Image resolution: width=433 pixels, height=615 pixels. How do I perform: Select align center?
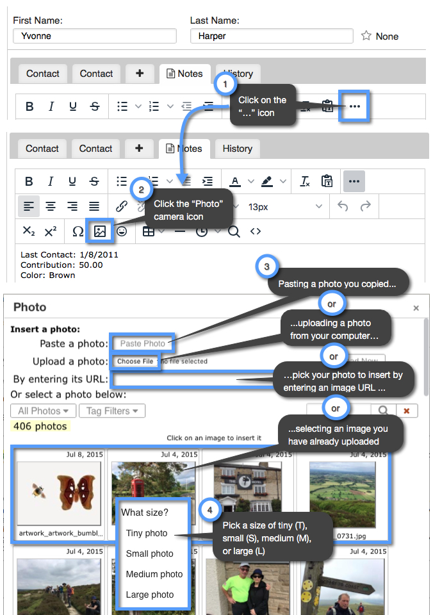click(51, 206)
